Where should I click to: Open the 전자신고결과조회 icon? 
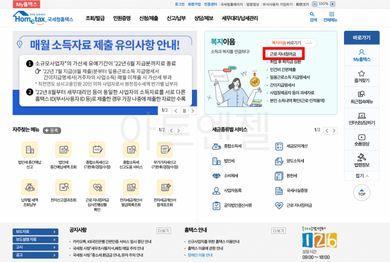(x=63, y=187)
